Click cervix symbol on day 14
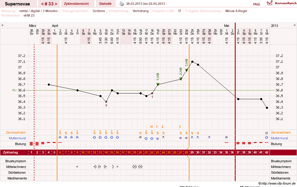 (x=106, y=138)
